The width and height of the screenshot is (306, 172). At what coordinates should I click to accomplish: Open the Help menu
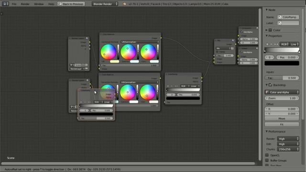(51, 4)
